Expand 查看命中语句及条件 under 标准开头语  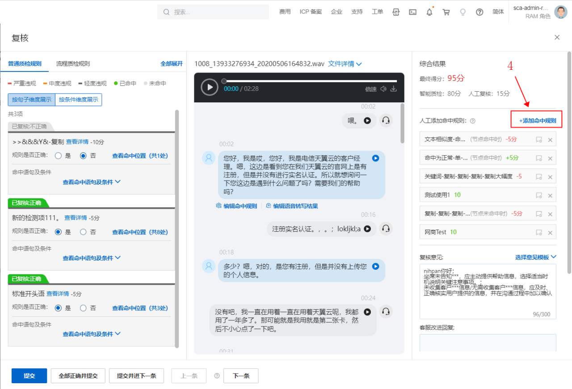92,334
